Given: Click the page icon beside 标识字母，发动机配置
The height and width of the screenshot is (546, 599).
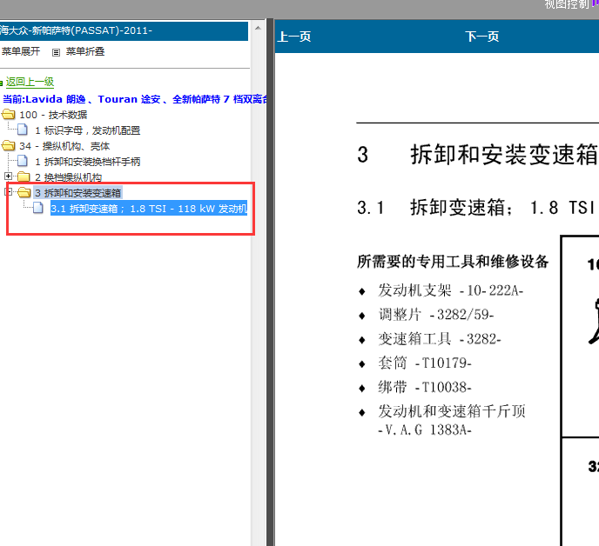Looking at the screenshot, I should (23, 130).
